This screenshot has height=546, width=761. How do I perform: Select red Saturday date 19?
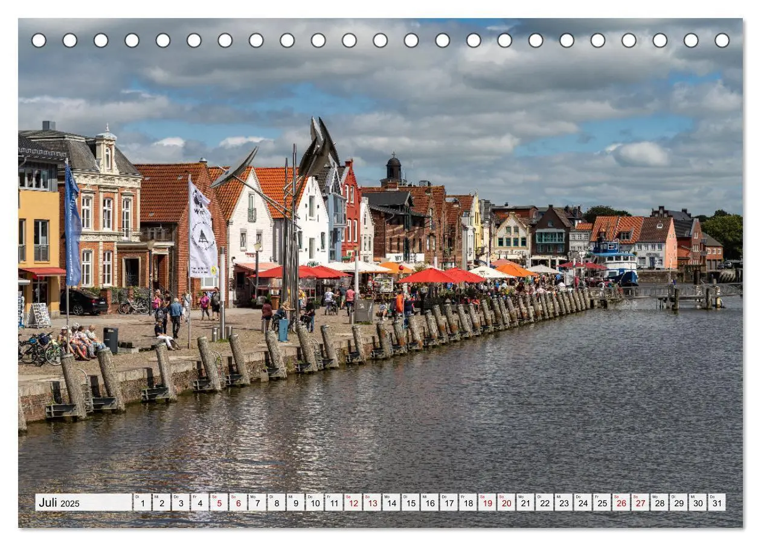coord(487,503)
